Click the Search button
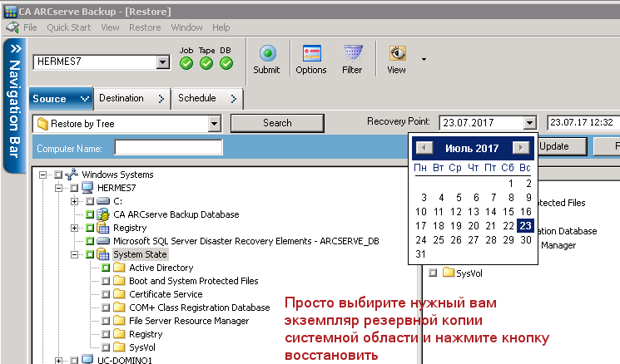 [277, 123]
